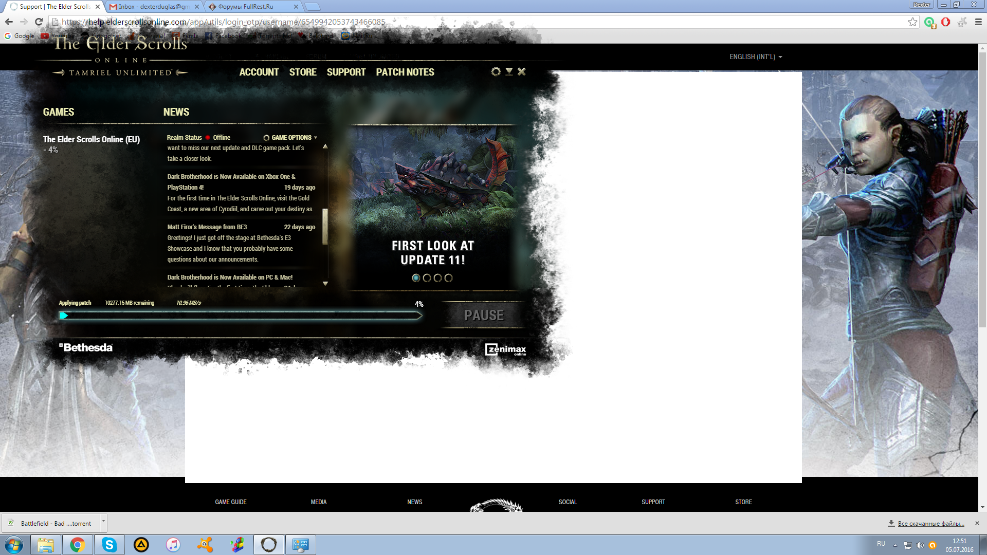The width and height of the screenshot is (987, 555).
Task: Open the Account menu in launcher
Action: [259, 72]
